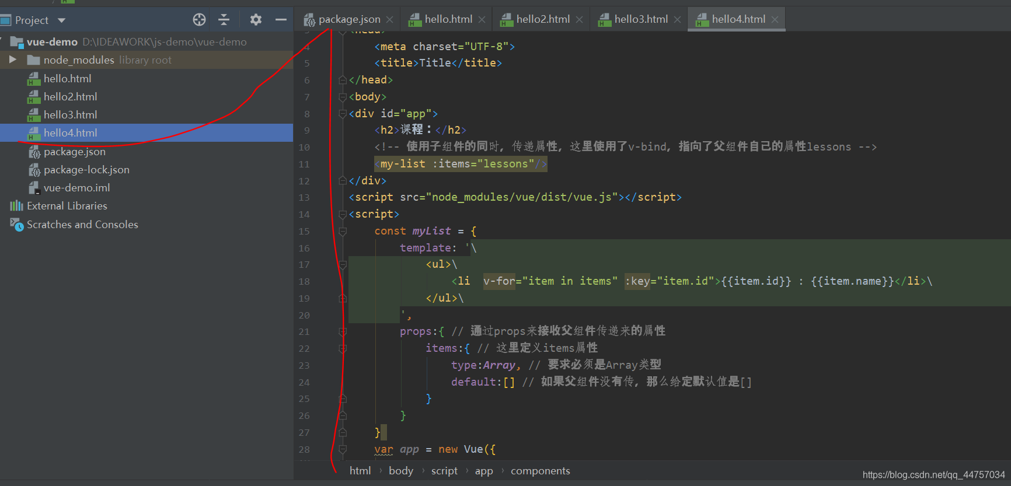Click 'myList' constant name on line 15

tap(431, 231)
